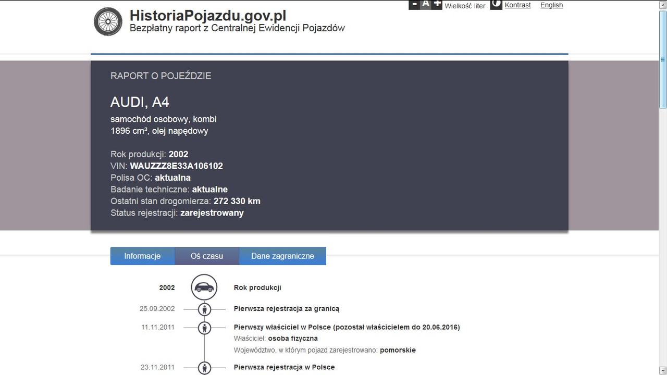The height and width of the screenshot is (375, 667).
Task: Select the Oś czasu tab
Action: click(x=207, y=256)
